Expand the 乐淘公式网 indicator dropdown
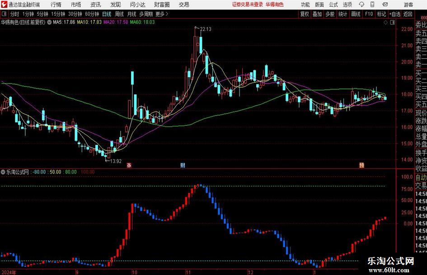427x275 pixels. tap(3, 172)
